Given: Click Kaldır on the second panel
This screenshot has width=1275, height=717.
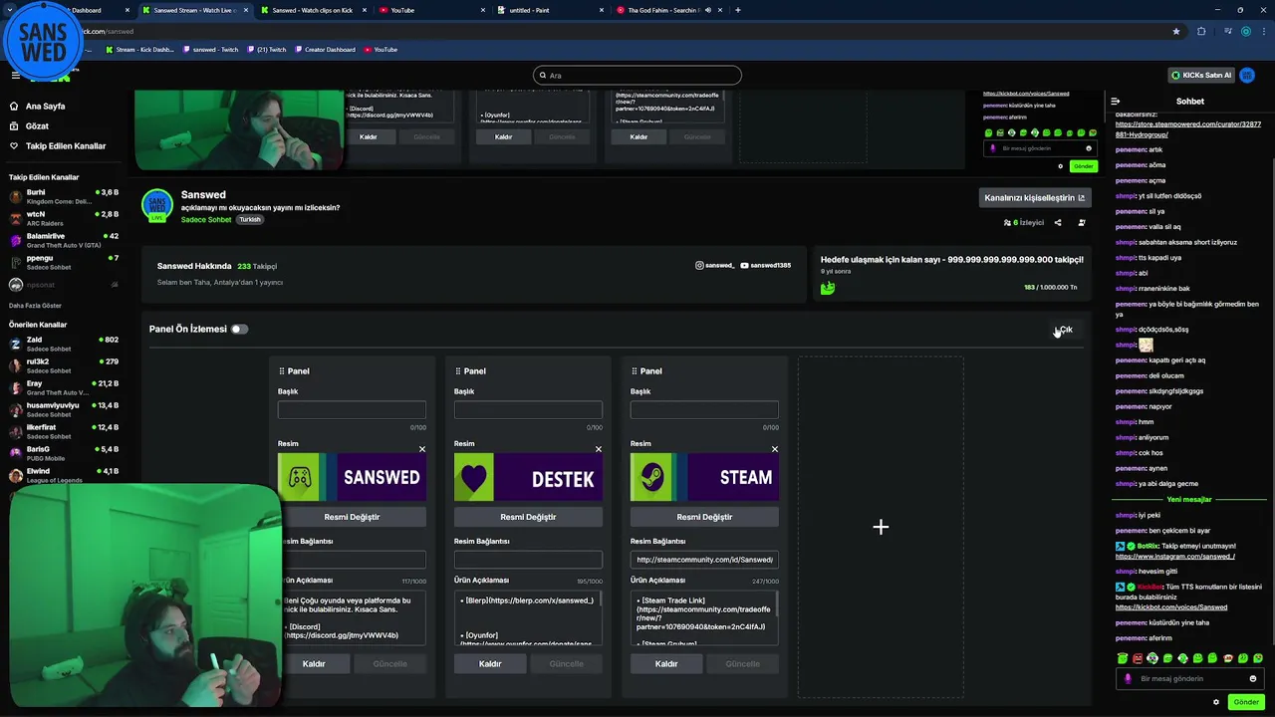Looking at the screenshot, I should pos(490,664).
